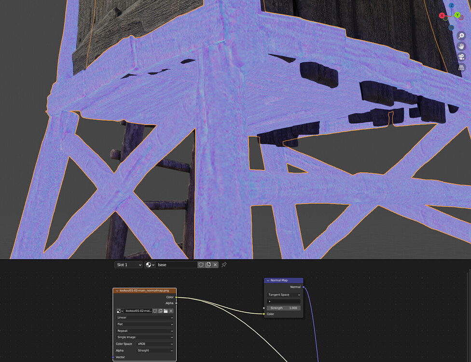This screenshot has height=362, width=471.
Task: Open the Tangent Space dropdown
Action: [x=284, y=295]
